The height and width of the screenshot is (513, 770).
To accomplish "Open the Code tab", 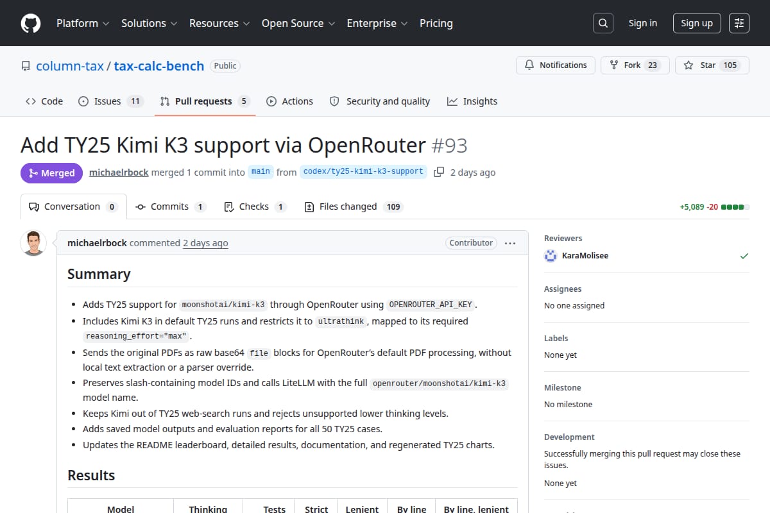I will [x=44, y=101].
